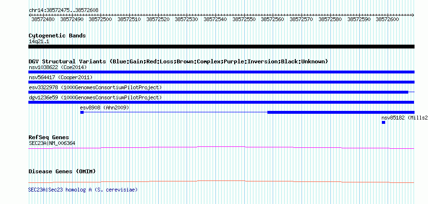
Task: Click the thick blue segment of esv8908
Action: coord(341,112)
